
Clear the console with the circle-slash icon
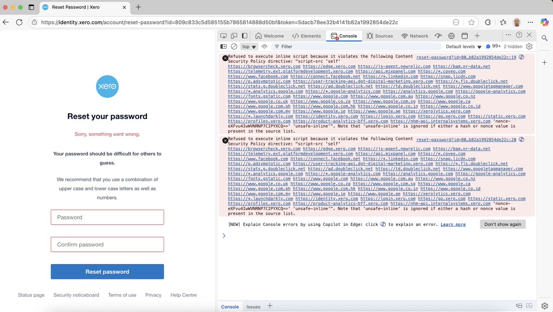234,47
